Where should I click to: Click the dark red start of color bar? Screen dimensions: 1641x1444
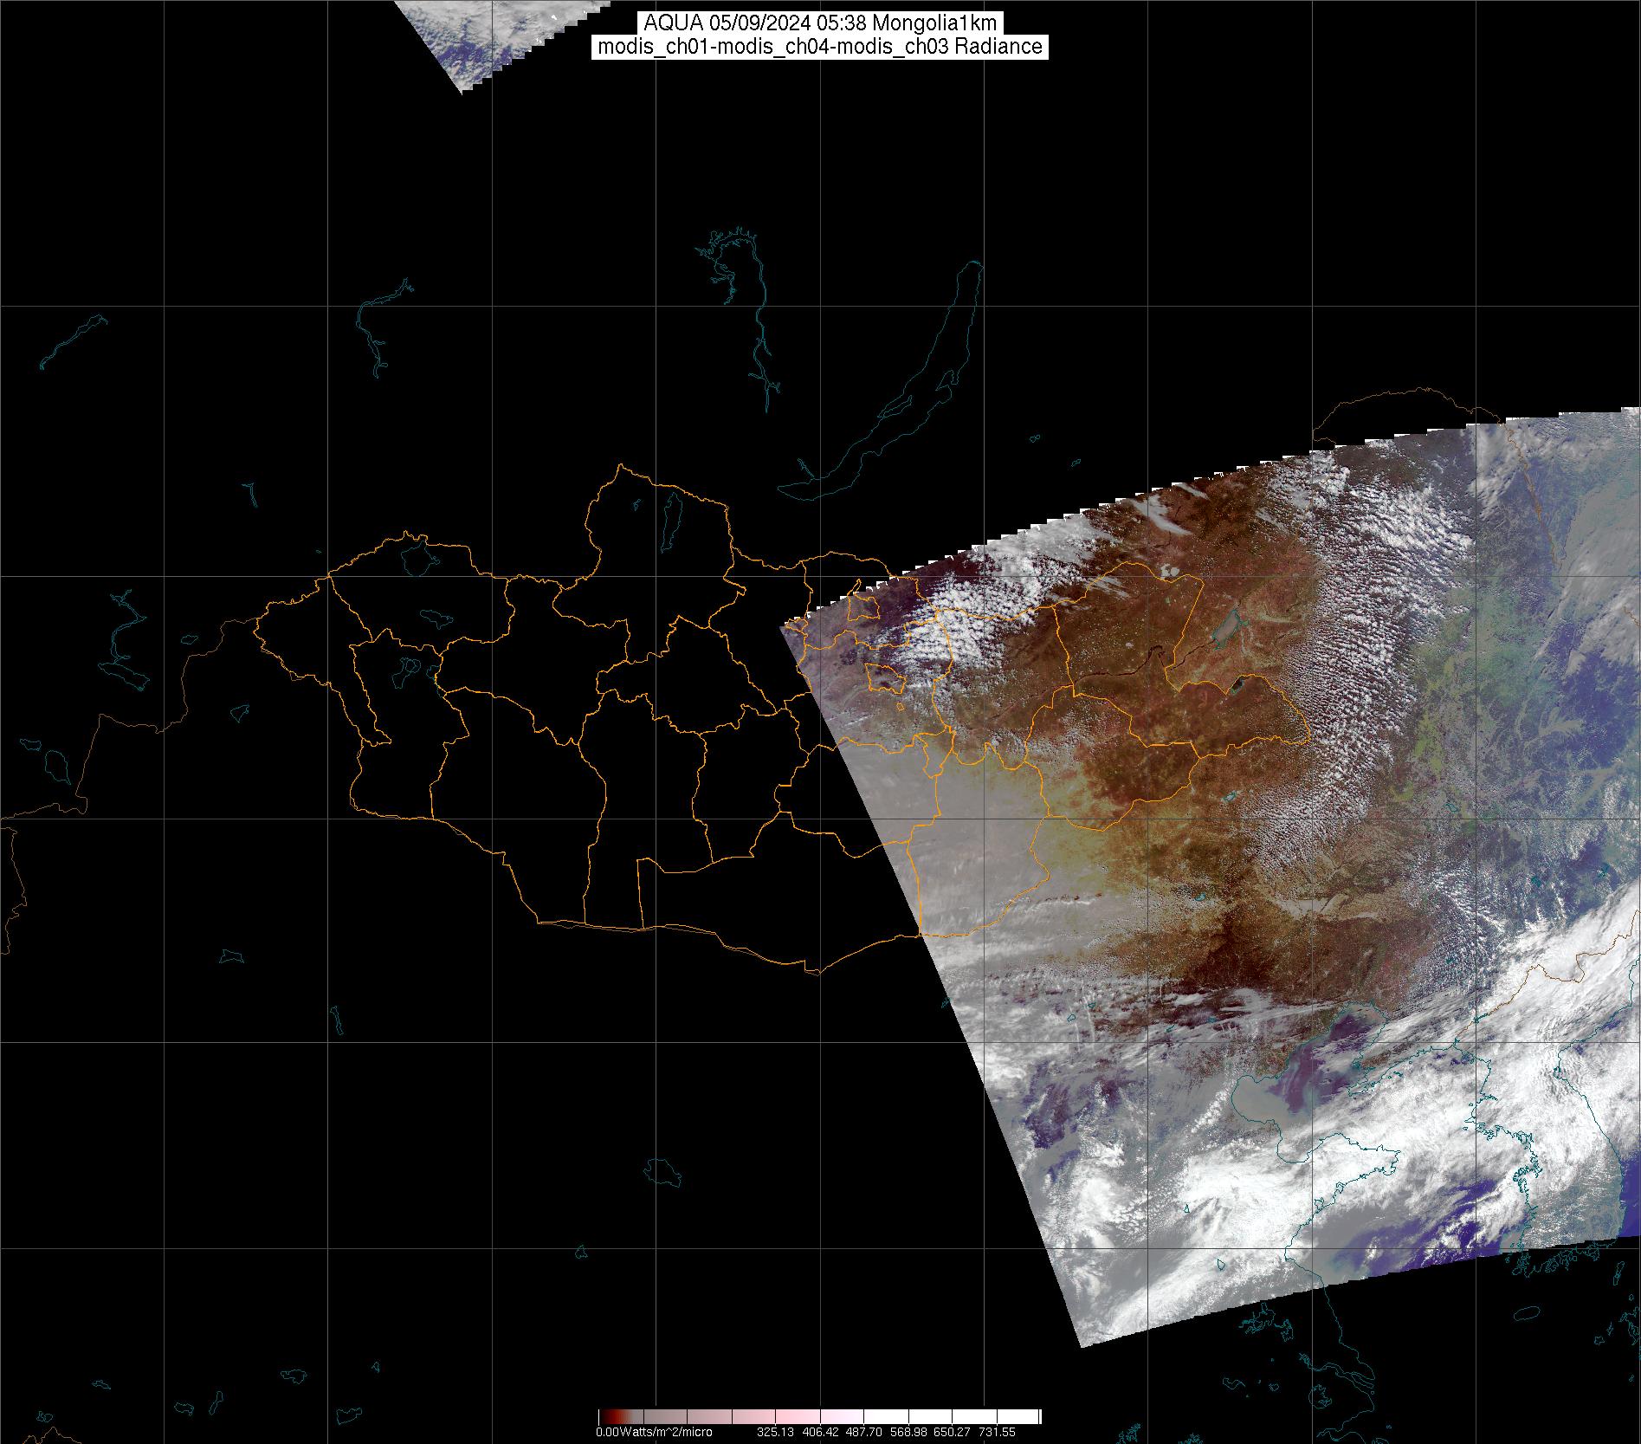[606, 1418]
